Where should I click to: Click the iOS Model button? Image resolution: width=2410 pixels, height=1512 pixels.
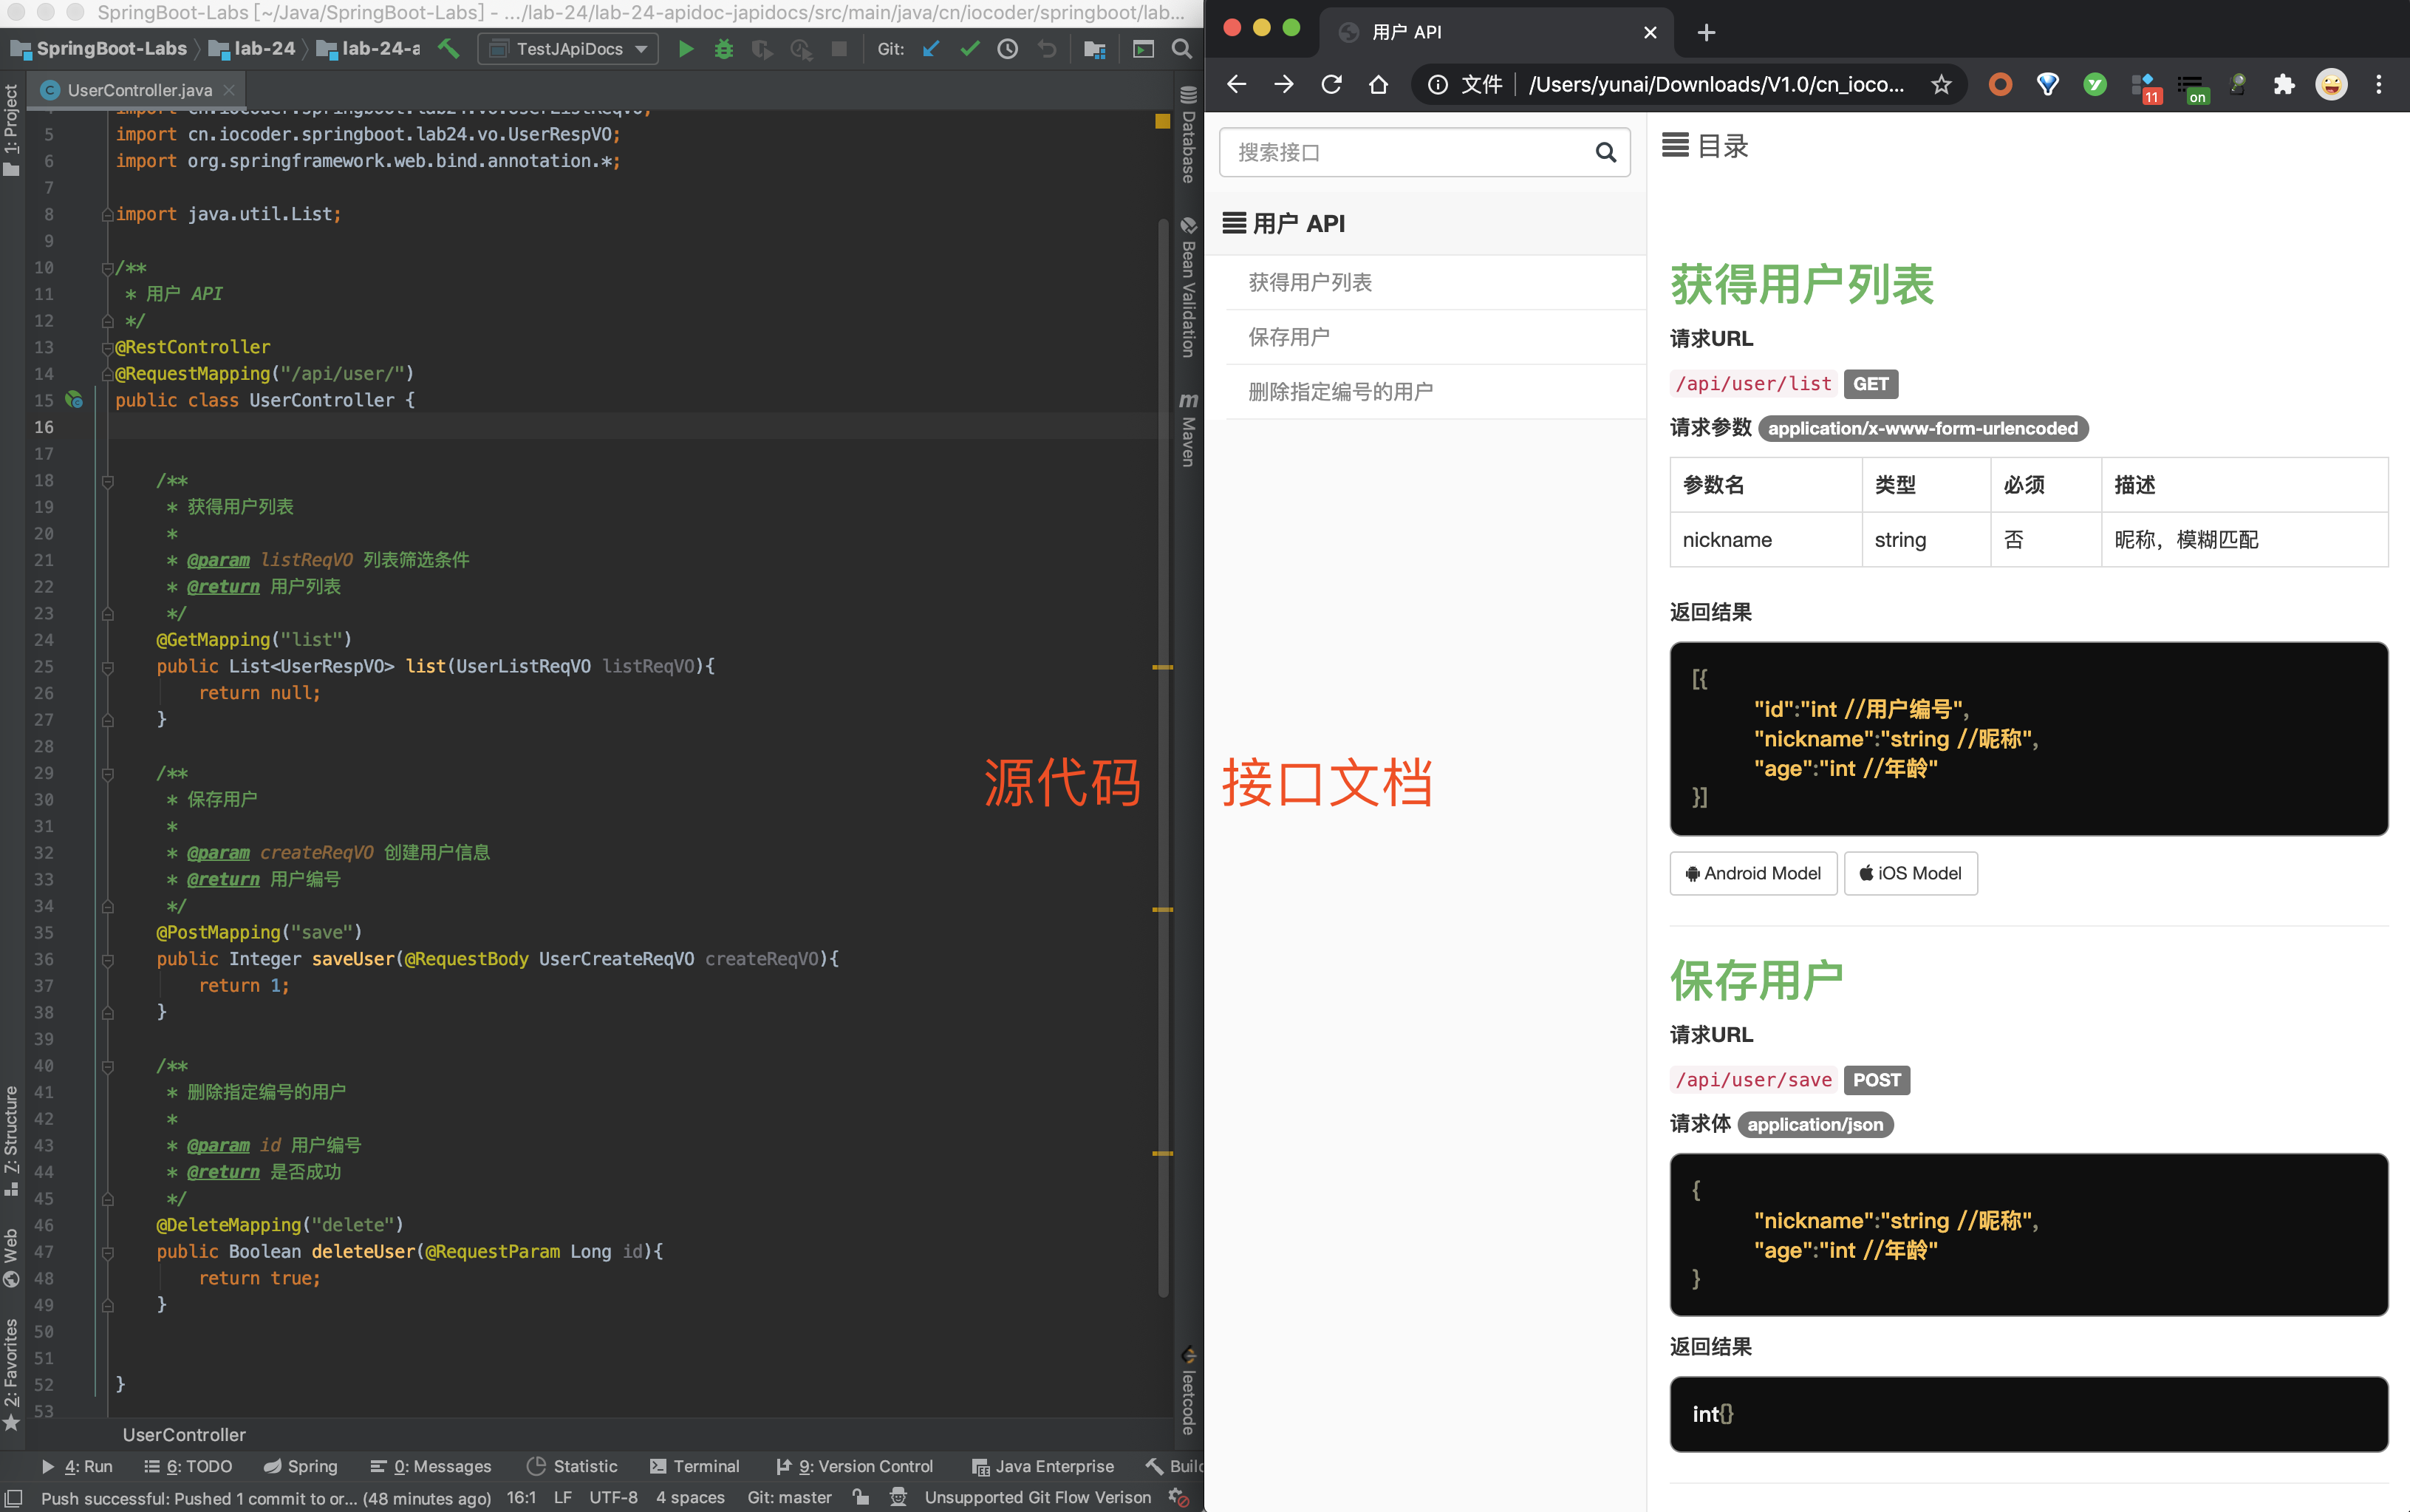1909,873
